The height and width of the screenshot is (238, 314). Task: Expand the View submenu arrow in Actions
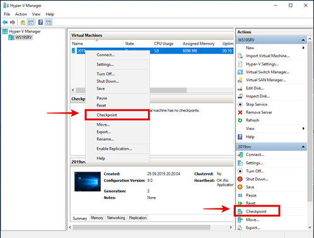(303, 128)
